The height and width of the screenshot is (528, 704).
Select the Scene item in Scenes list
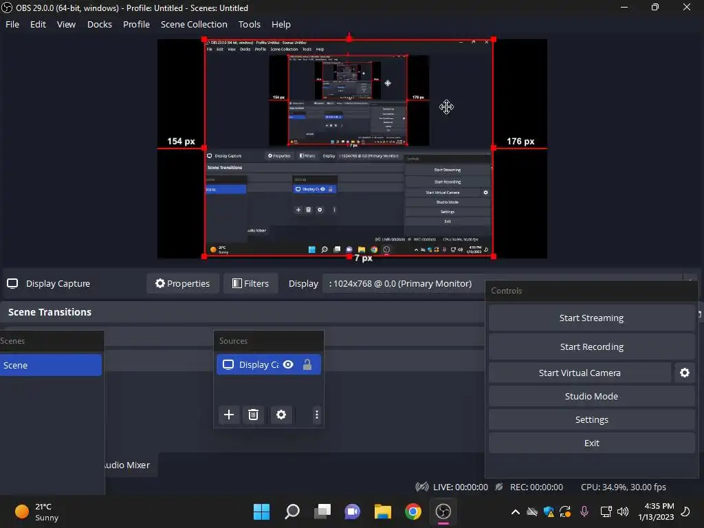pyautogui.click(x=51, y=365)
